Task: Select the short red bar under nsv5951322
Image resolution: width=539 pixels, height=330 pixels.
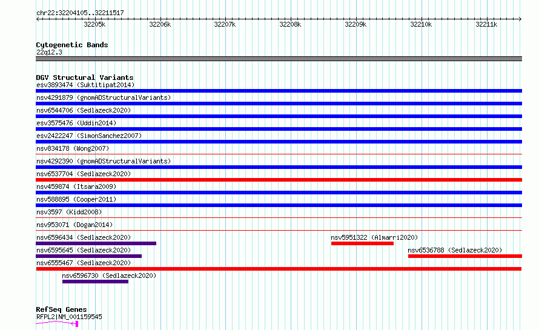Action: (x=362, y=243)
